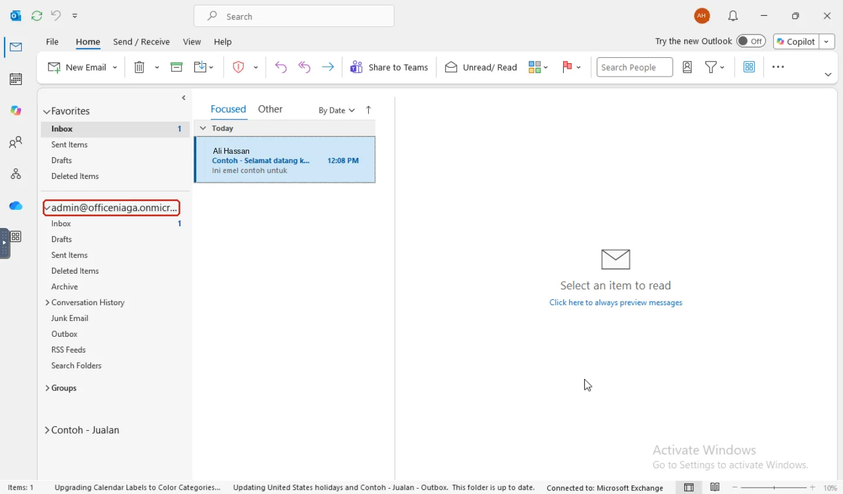843x494 pixels.
Task: Open the Copilot dropdown arrow
Action: coord(827,42)
